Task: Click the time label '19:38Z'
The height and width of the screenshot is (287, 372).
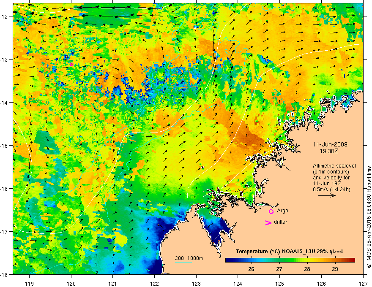Action: pyautogui.click(x=329, y=151)
